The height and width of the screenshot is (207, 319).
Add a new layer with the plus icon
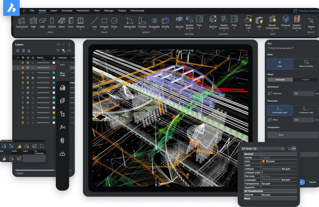[18, 50]
